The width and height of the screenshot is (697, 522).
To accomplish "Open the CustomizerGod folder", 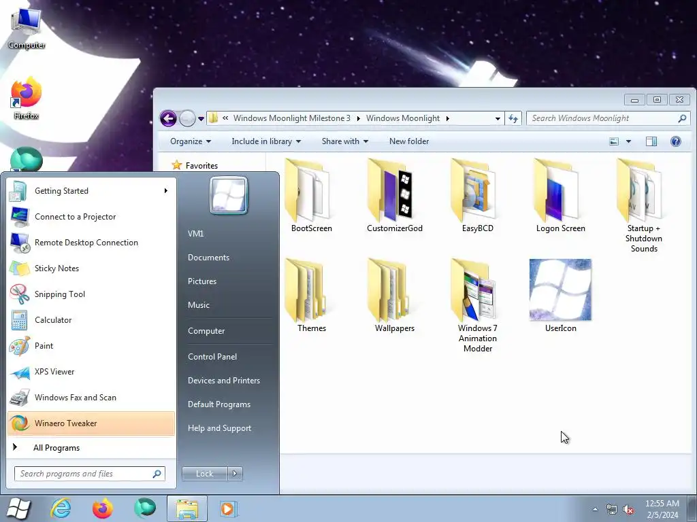I will [x=394, y=196].
